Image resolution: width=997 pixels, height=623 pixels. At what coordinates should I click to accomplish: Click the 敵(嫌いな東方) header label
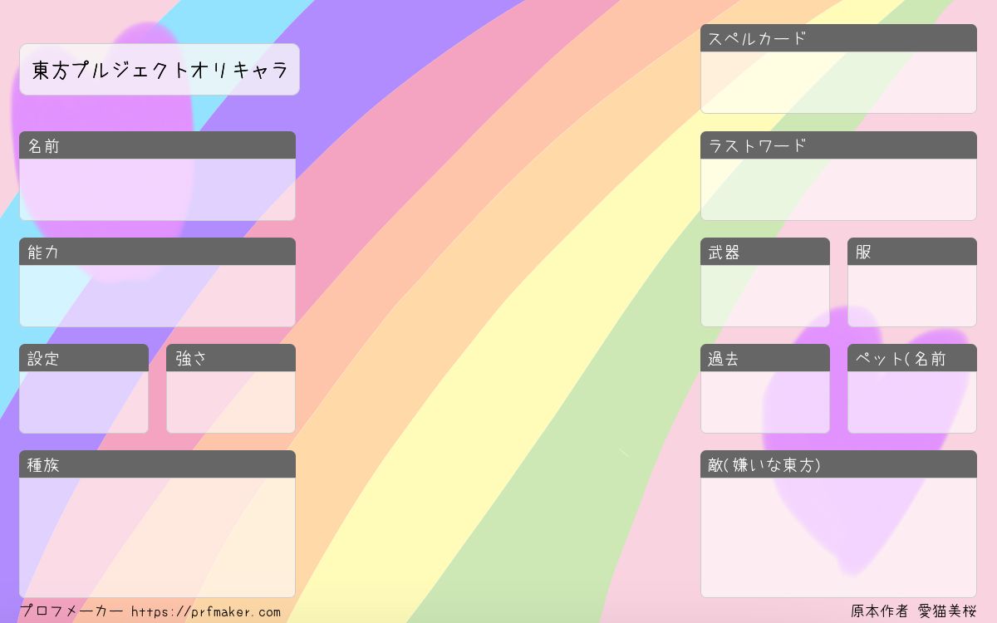tap(838, 464)
